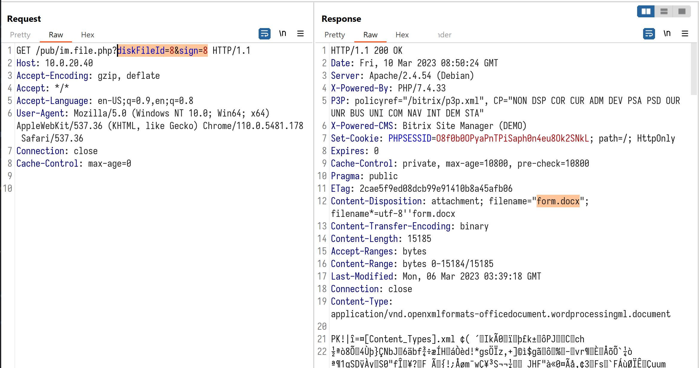Click the PHPSESSID cookie value text
699x368 pixels.
[x=512, y=139]
